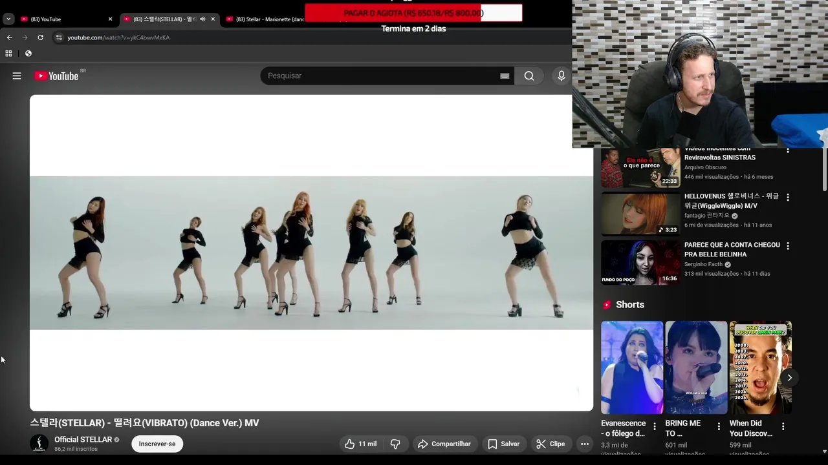Go to YouTube home via logo
This screenshot has height=465, width=828.
(x=56, y=76)
